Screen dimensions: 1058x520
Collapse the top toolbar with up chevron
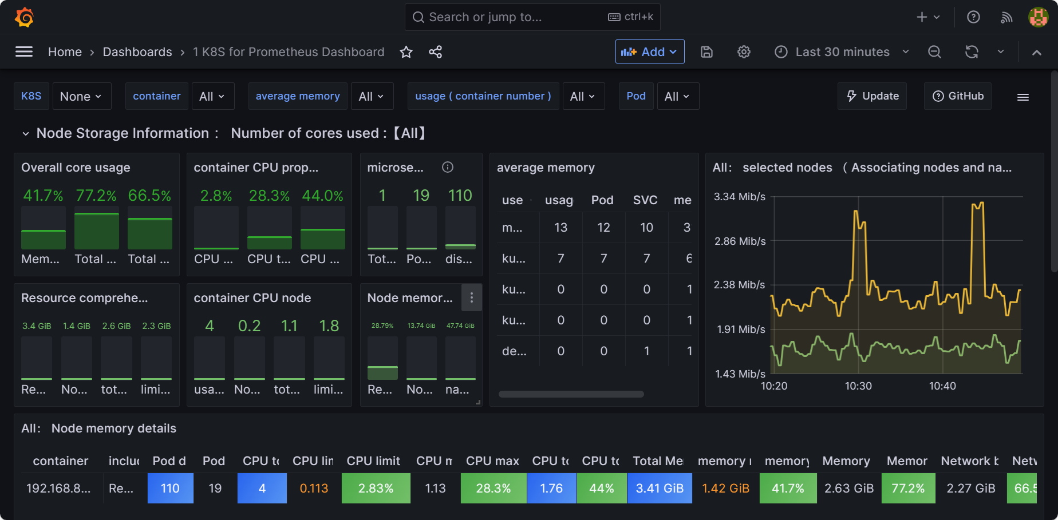click(1036, 52)
